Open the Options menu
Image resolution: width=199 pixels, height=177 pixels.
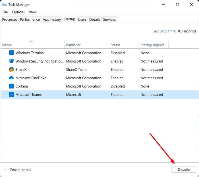tap(18, 12)
